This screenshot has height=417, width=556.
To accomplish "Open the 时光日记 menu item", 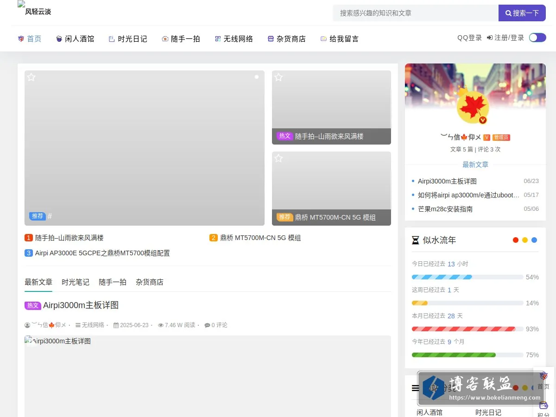I will point(128,39).
